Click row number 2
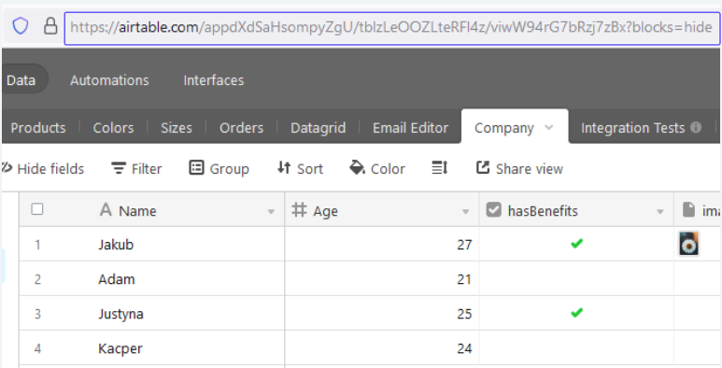 tap(37, 279)
